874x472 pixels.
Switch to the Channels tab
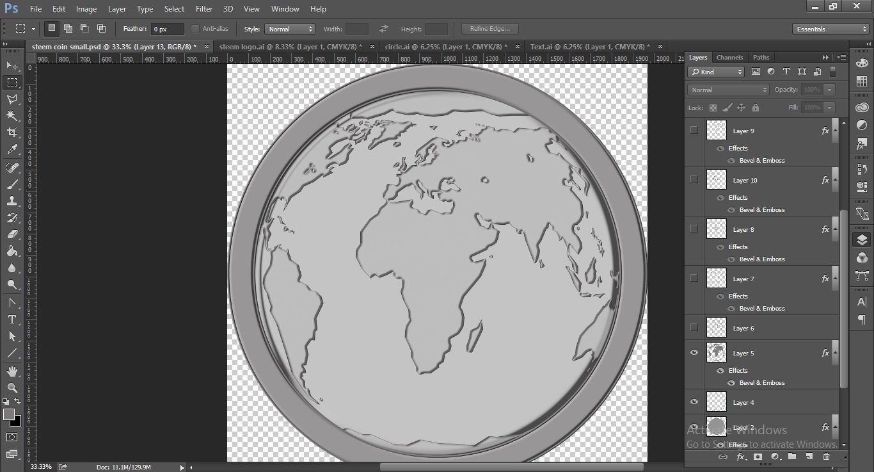click(729, 58)
